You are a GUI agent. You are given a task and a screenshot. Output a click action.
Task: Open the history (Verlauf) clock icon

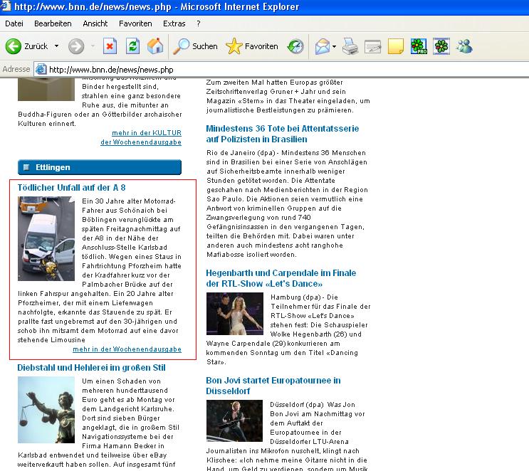pyautogui.click(x=295, y=46)
